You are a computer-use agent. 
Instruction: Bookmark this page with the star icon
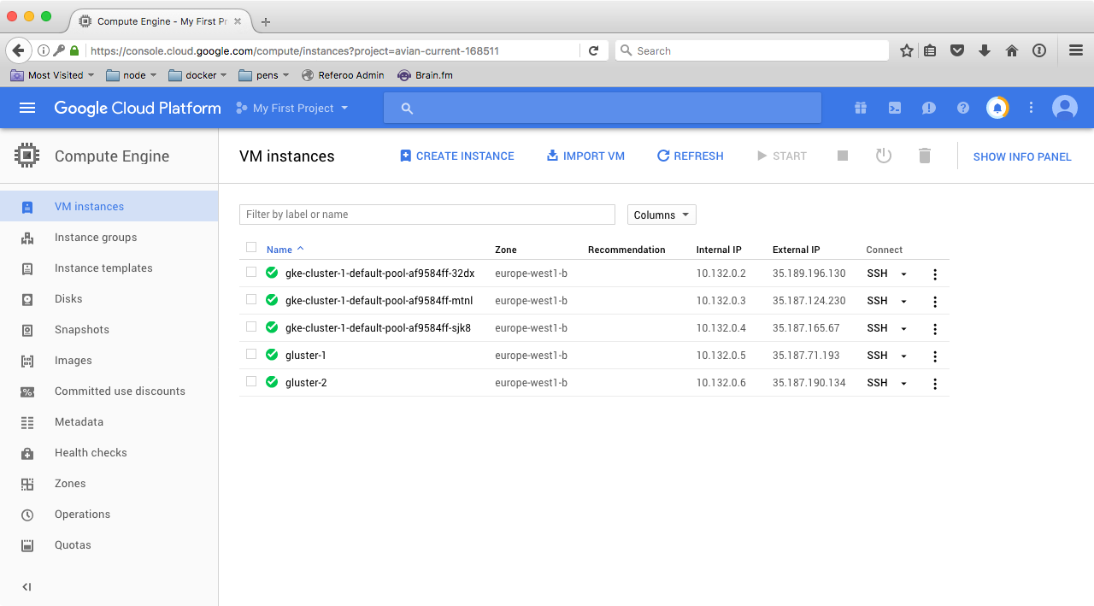point(907,50)
